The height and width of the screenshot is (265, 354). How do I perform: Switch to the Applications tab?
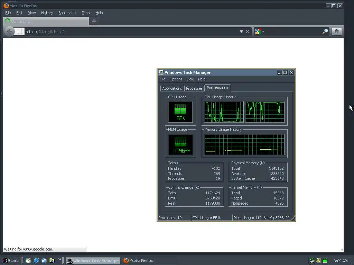coord(172,88)
